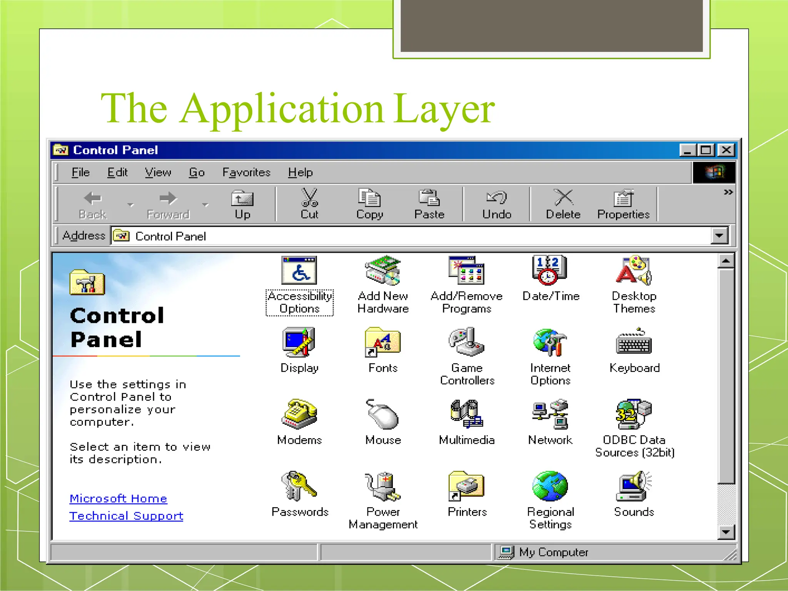Click the Forward toolbar button
Image resolution: width=788 pixels, height=591 pixels.
[x=168, y=205]
